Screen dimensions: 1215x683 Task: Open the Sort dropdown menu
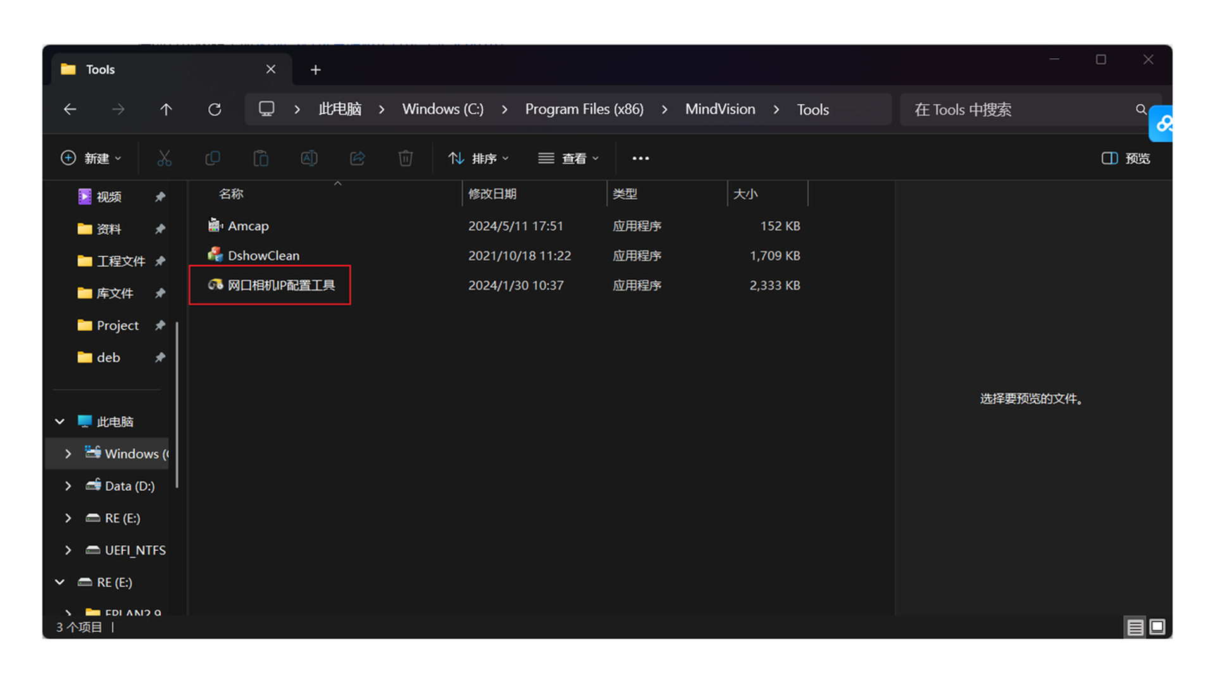(x=478, y=158)
